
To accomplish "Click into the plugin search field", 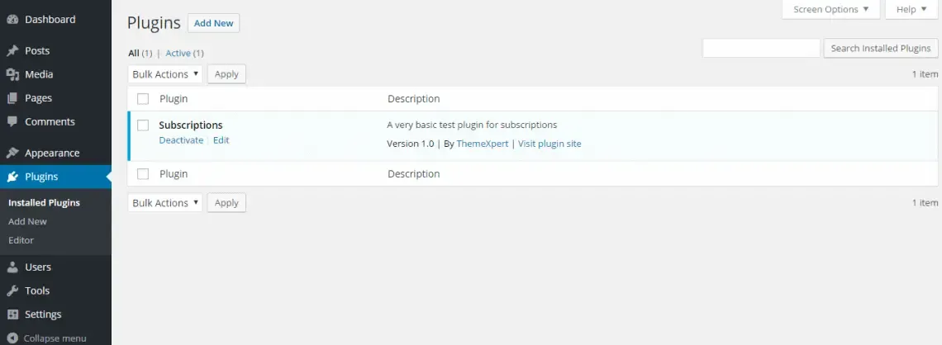I will coord(761,49).
